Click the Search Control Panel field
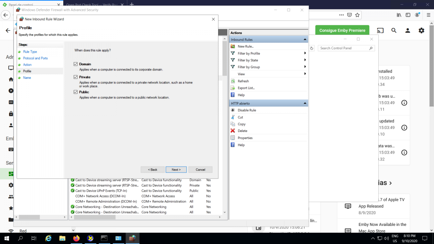The height and width of the screenshot is (244, 434). coord(343,48)
